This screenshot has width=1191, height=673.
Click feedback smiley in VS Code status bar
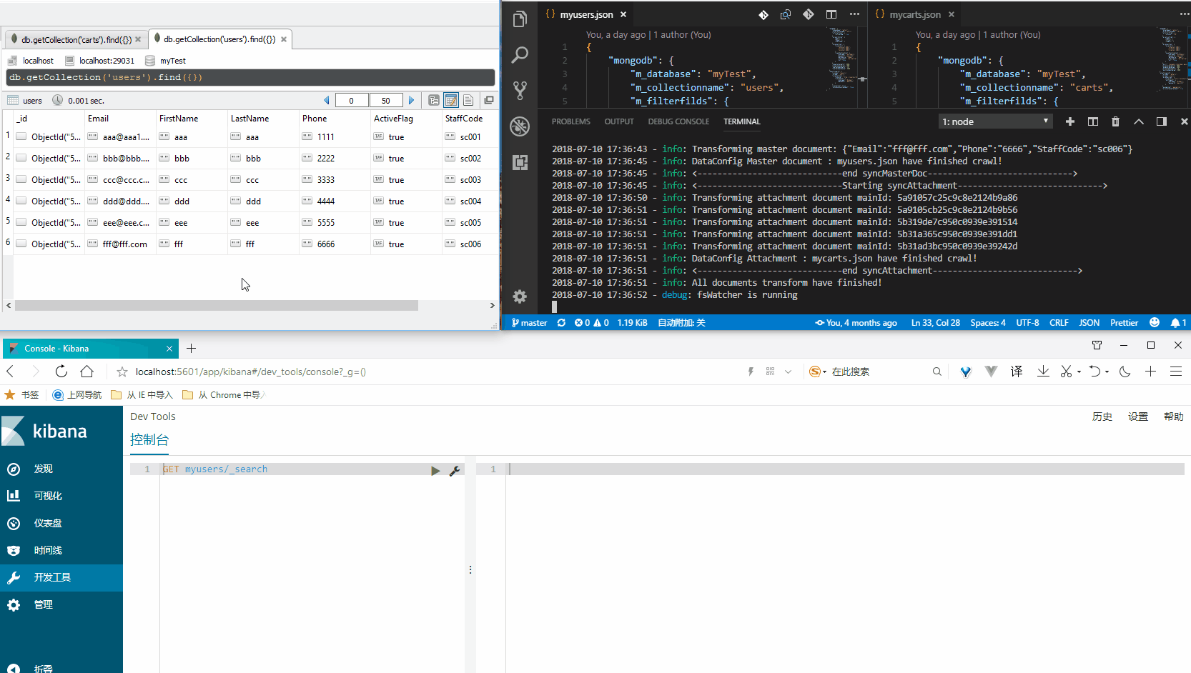pos(1154,323)
